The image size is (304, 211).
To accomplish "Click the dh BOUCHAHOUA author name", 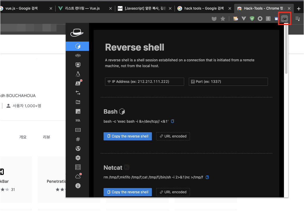I will [x=18, y=96].
